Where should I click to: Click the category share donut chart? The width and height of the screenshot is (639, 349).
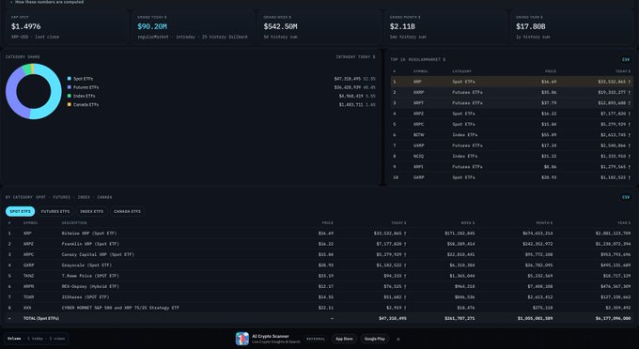(x=34, y=91)
